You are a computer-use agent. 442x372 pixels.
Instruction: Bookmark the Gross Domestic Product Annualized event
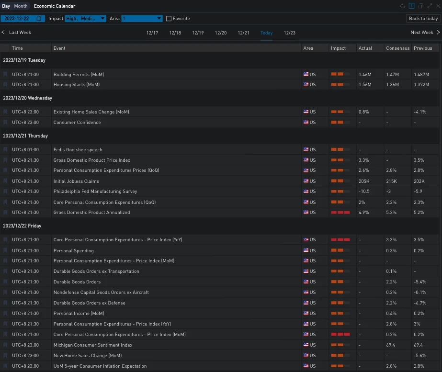pyautogui.click(x=5, y=213)
